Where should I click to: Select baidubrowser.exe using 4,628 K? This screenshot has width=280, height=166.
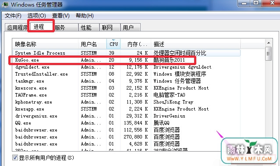coord(127,144)
